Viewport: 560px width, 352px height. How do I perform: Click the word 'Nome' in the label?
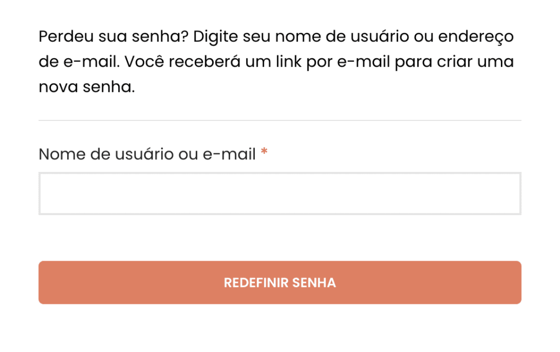point(62,154)
